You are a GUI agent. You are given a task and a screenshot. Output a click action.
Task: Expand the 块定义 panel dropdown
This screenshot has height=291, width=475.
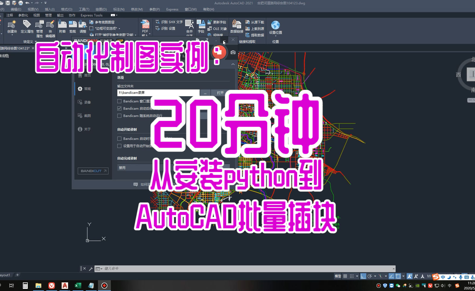click(35, 41)
